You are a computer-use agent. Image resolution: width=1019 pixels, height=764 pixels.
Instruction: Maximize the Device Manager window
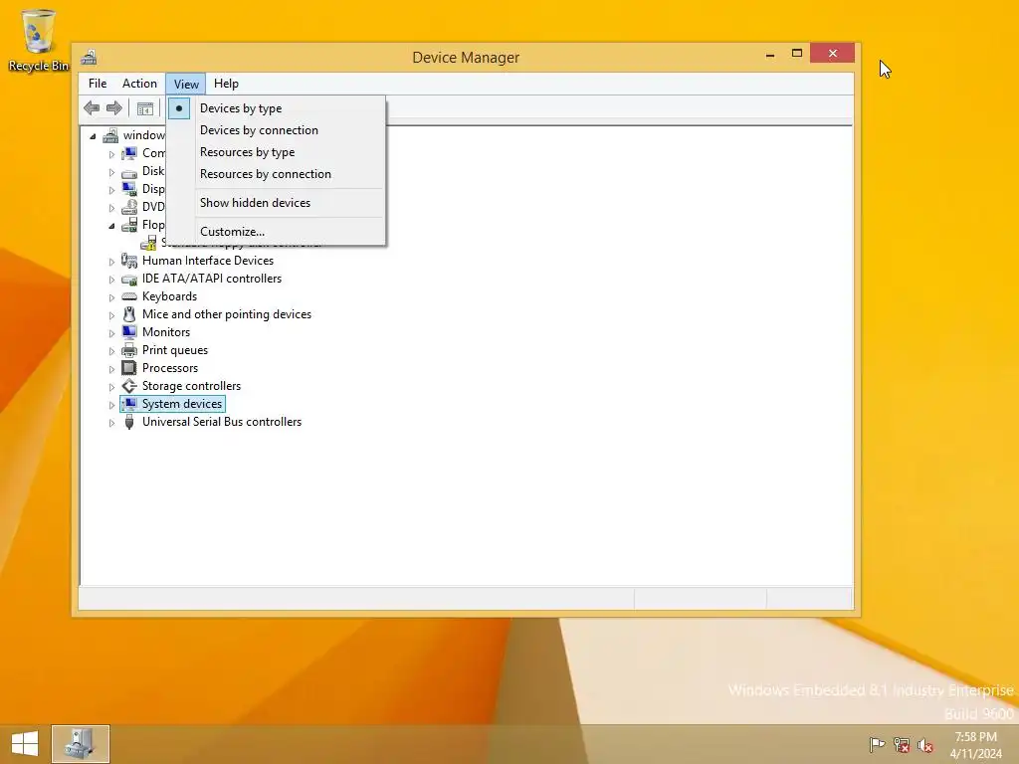click(x=797, y=54)
